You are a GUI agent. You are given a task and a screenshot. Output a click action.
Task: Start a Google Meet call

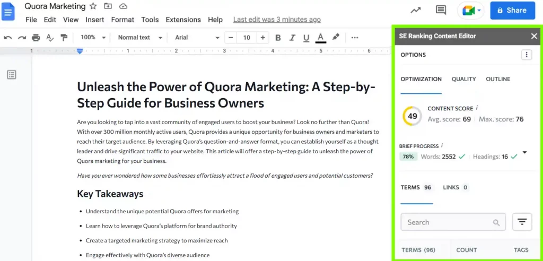468,11
